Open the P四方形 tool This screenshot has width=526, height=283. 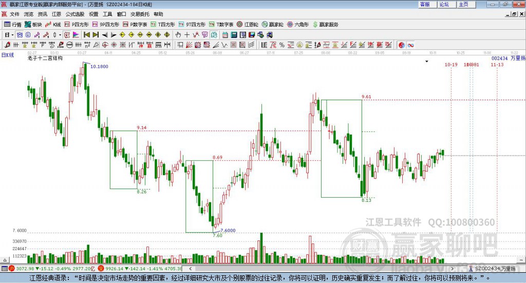77,25
